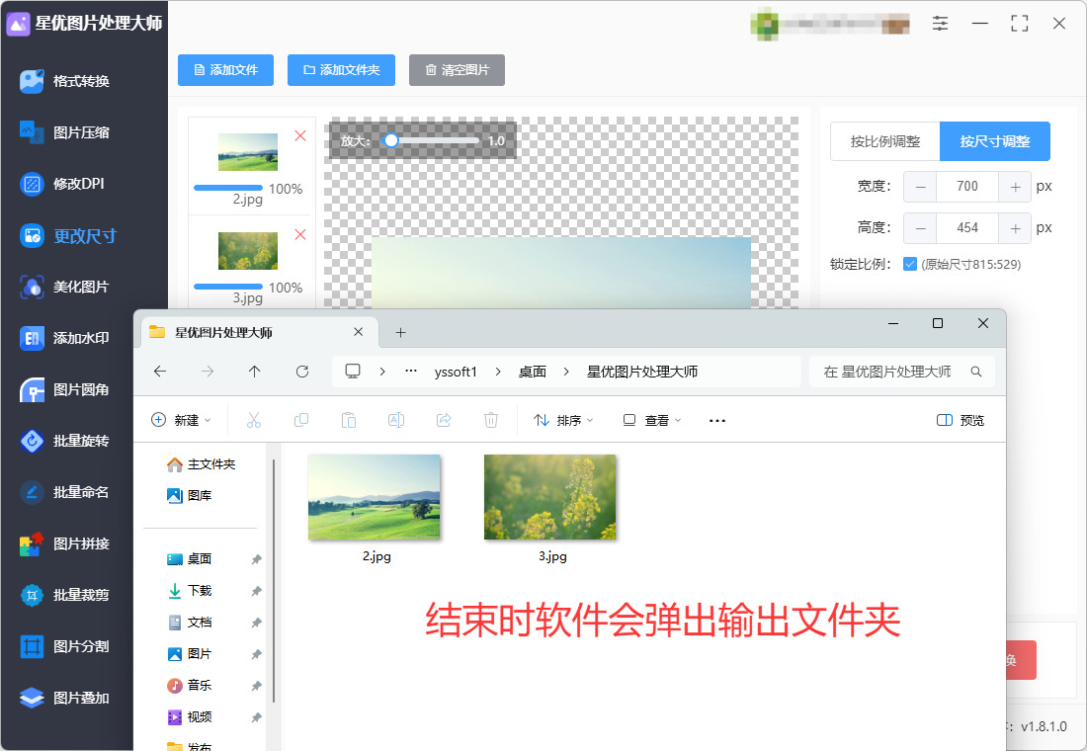Click the 清空图片 button

pyautogui.click(x=457, y=70)
